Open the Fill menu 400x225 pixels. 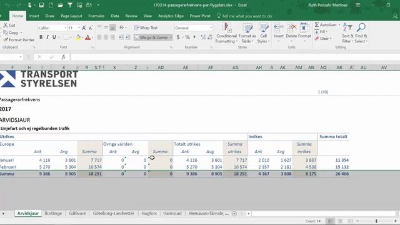point(321,32)
